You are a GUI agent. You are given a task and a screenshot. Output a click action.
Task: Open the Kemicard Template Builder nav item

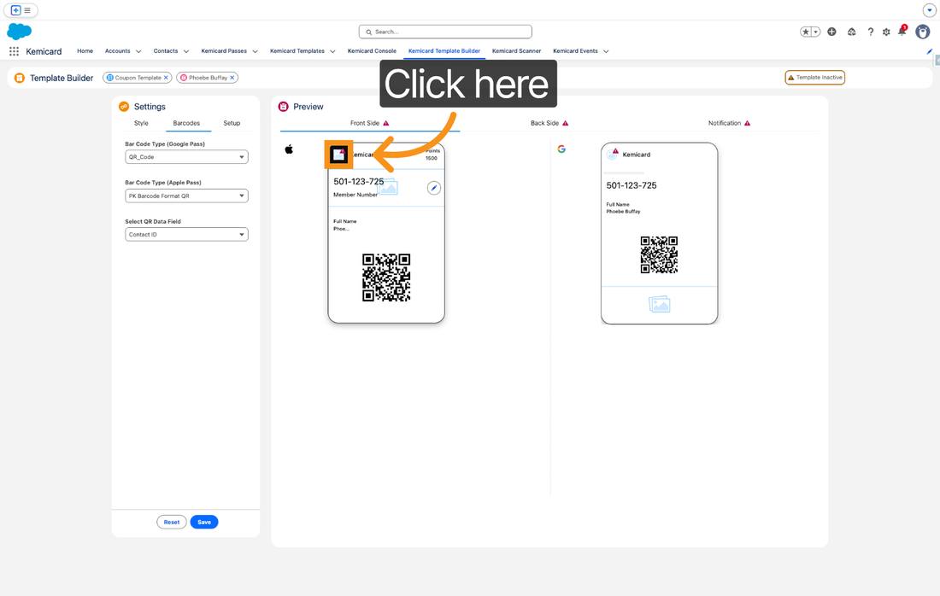pyautogui.click(x=444, y=51)
